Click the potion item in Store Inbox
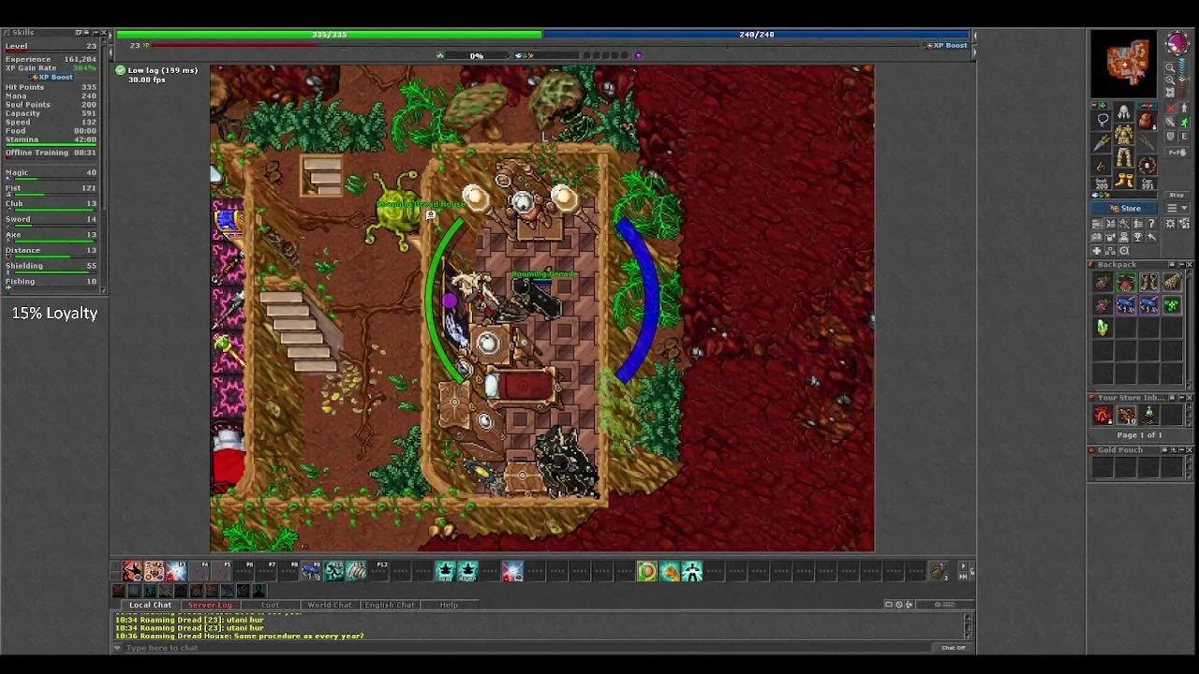The image size is (1199, 674). pos(1149,414)
